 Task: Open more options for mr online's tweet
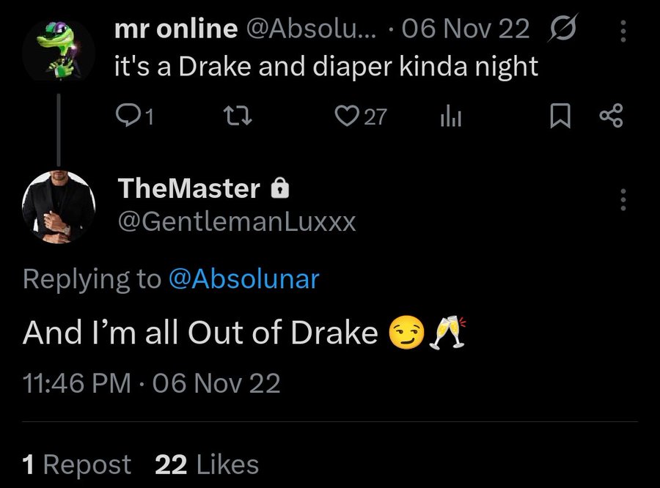click(623, 31)
